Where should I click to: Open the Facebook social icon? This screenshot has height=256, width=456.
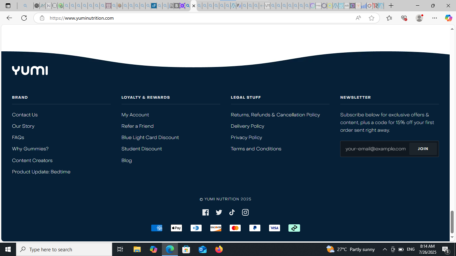tap(205, 212)
